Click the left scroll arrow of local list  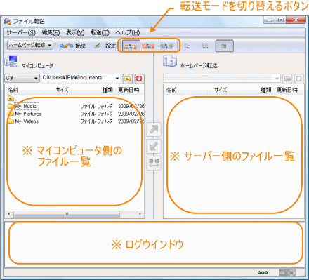(9, 214)
